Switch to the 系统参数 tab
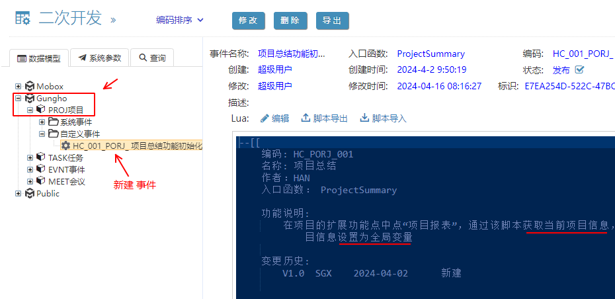 pyautogui.click(x=99, y=58)
